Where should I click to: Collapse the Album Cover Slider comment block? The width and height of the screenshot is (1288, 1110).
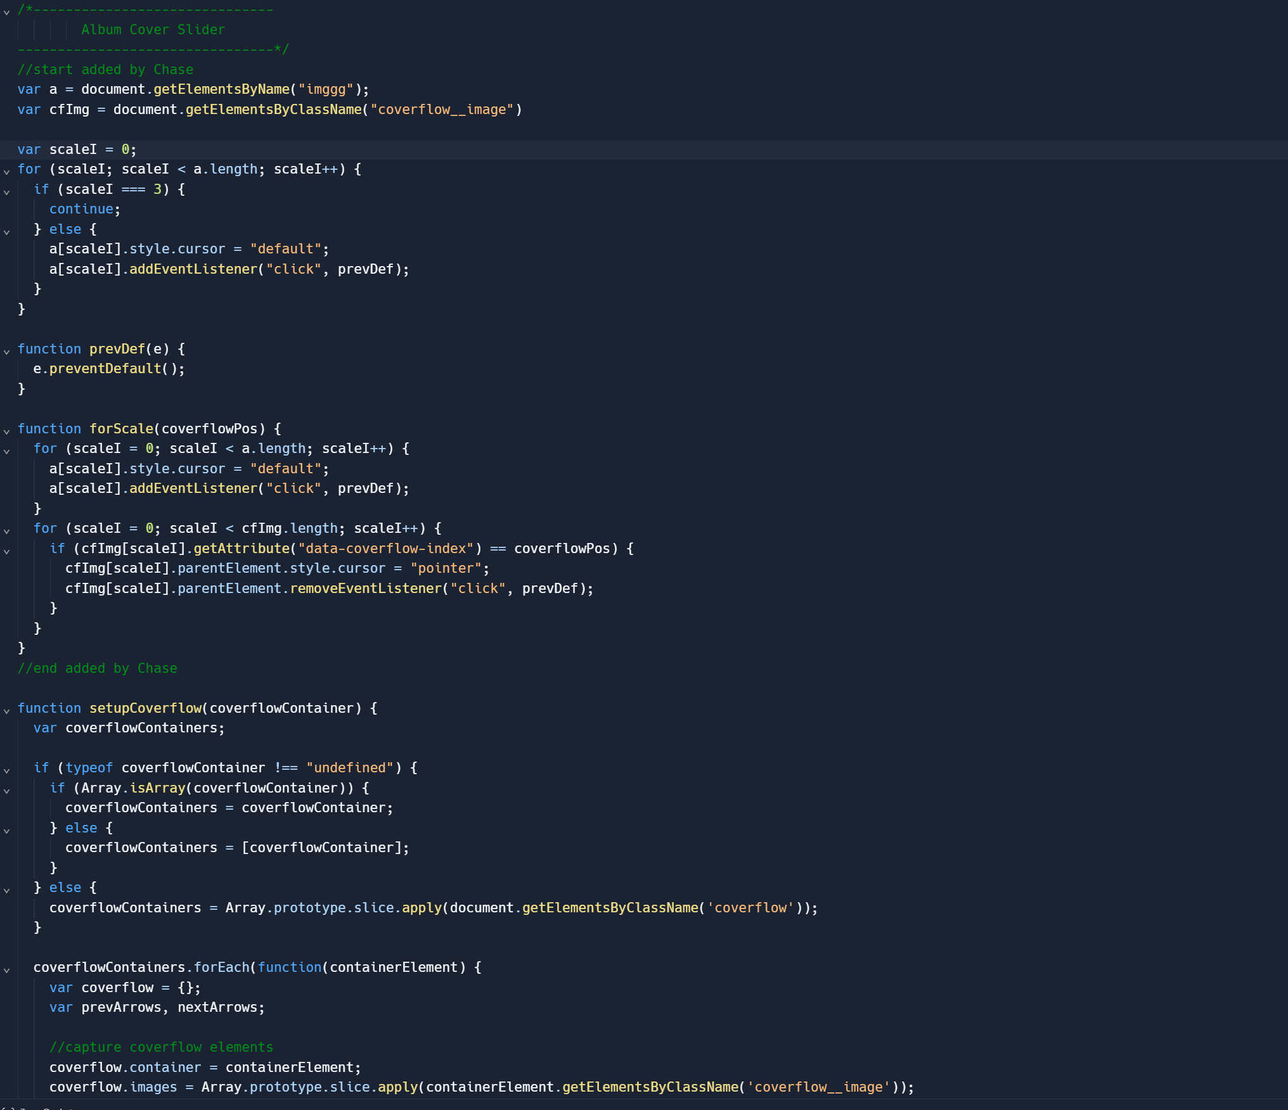point(6,11)
